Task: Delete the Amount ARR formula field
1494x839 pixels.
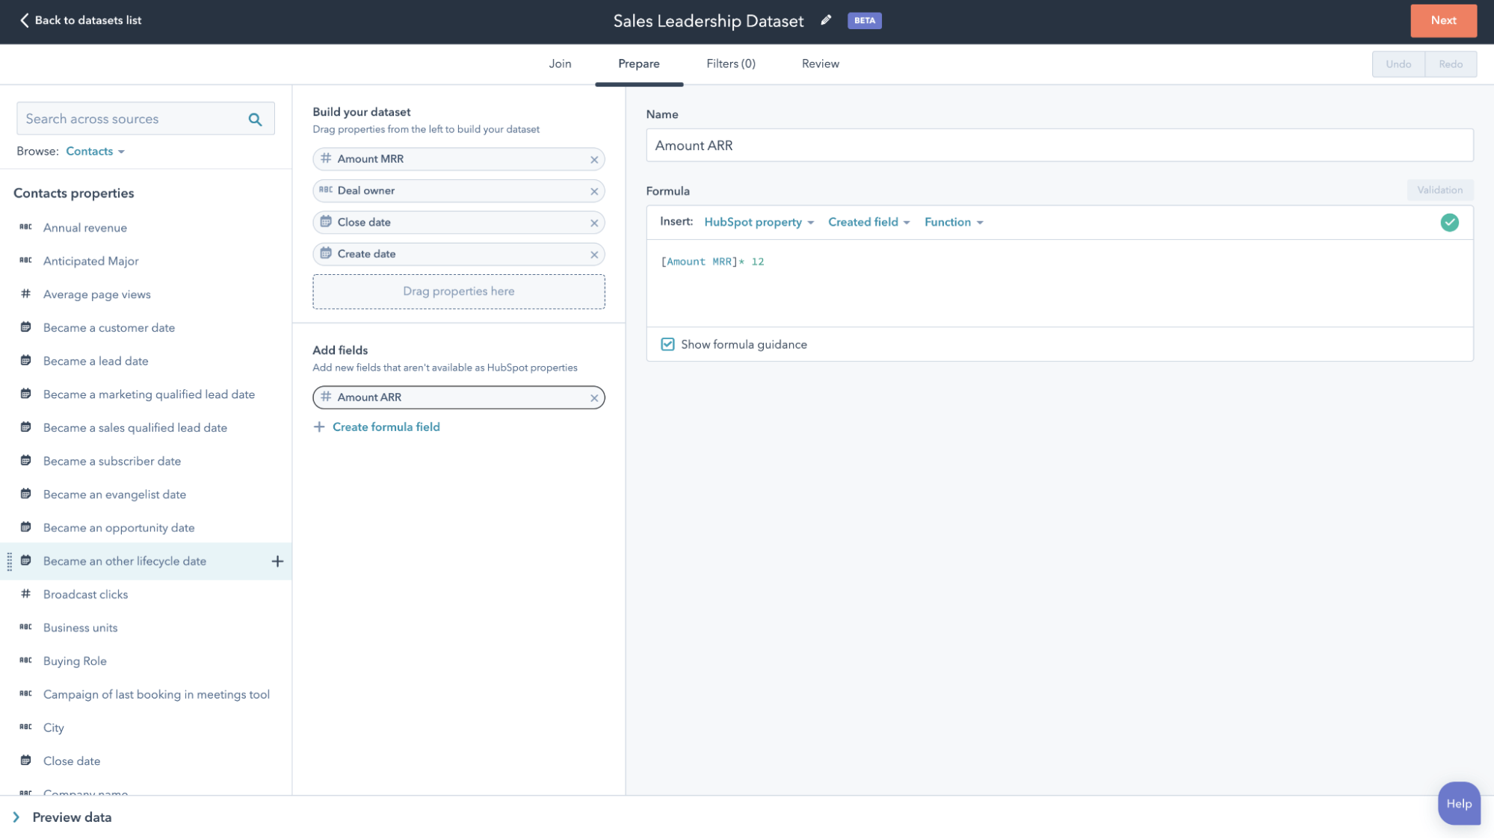Action: click(594, 397)
